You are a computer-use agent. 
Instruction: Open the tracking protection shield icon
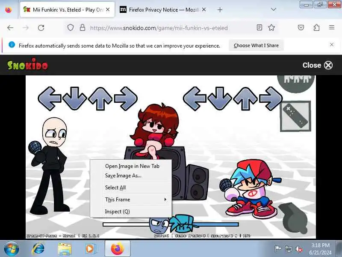71,27
